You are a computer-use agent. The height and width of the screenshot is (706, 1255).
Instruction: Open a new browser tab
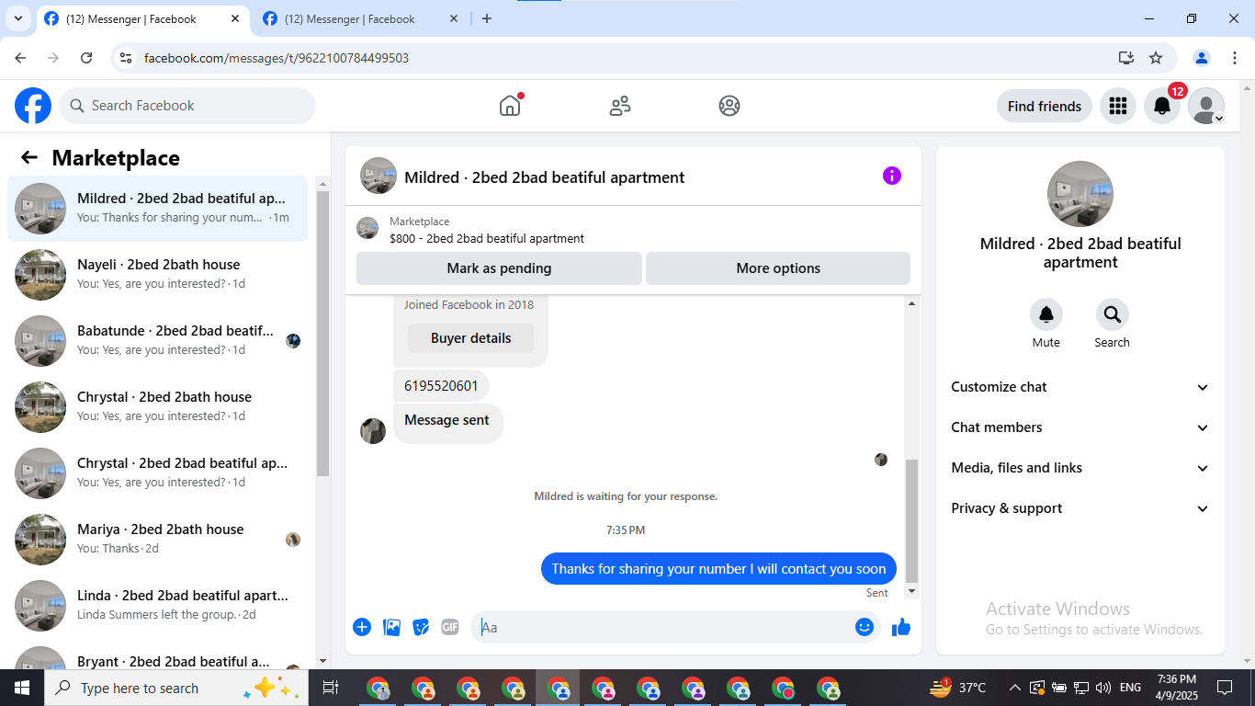pyautogui.click(x=487, y=18)
